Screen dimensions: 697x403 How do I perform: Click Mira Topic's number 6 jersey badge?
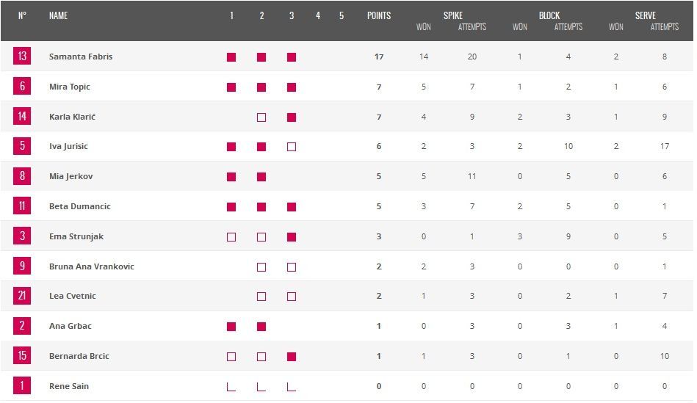pyautogui.click(x=22, y=87)
